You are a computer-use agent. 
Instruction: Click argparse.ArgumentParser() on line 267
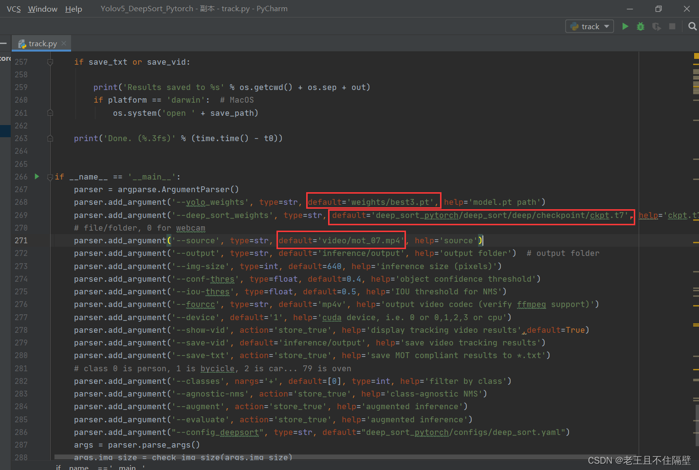(178, 189)
